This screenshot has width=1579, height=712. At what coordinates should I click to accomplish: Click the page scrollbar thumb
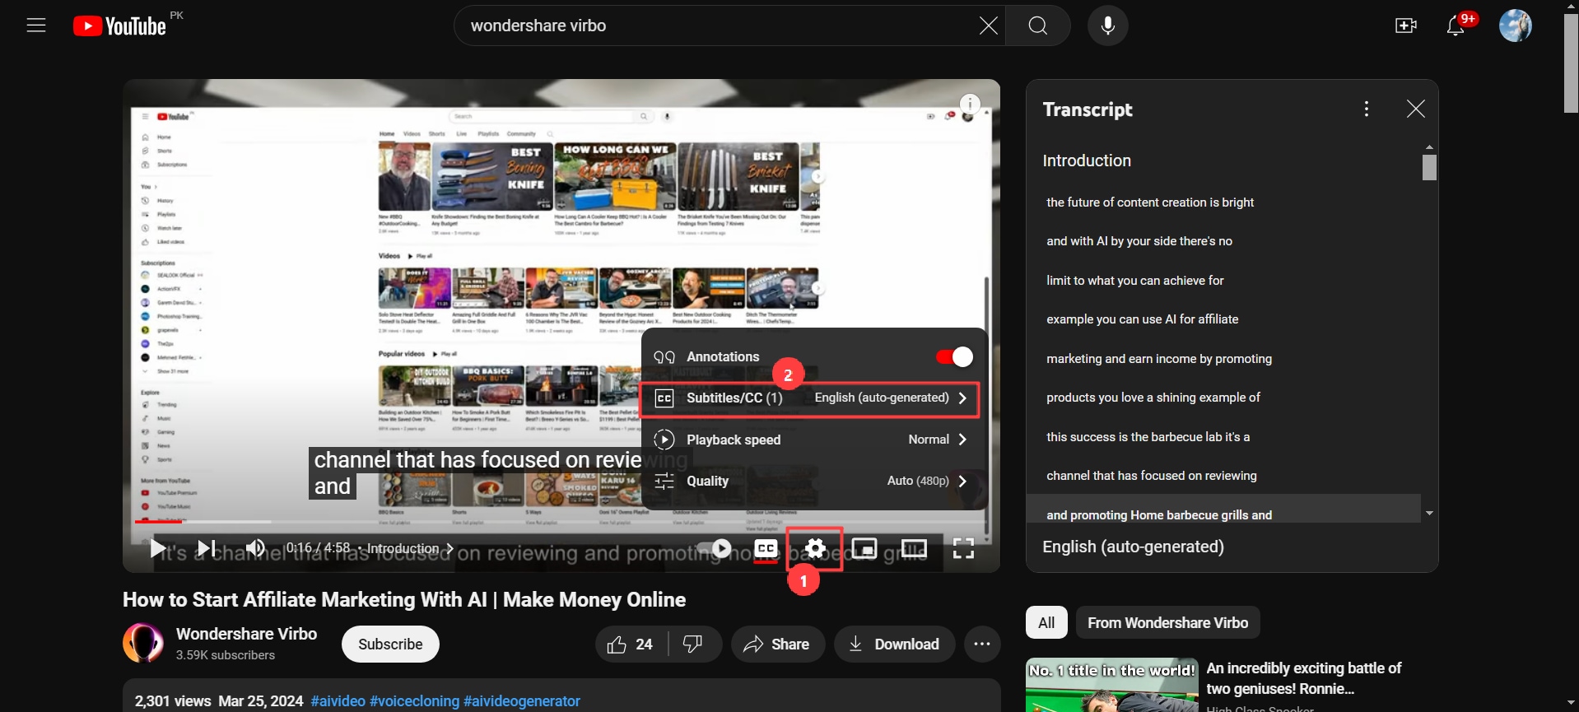tap(1571, 62)
